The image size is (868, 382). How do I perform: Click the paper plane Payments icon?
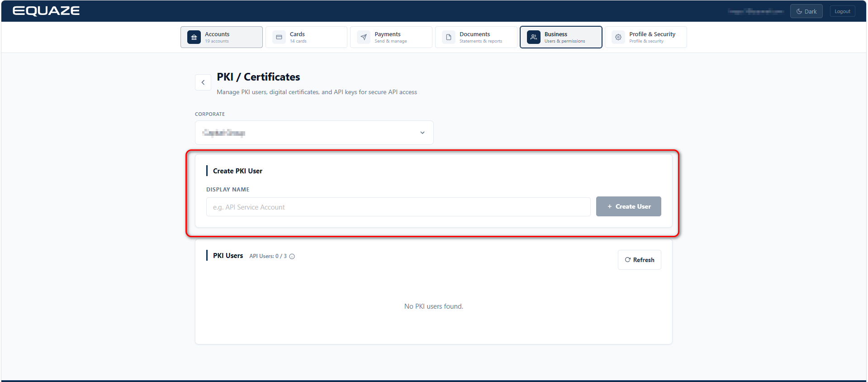[x=364, y=37]
